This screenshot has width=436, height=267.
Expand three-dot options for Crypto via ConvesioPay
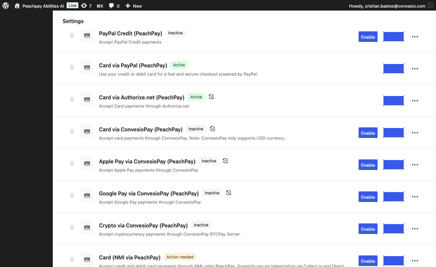click(415, 229)
